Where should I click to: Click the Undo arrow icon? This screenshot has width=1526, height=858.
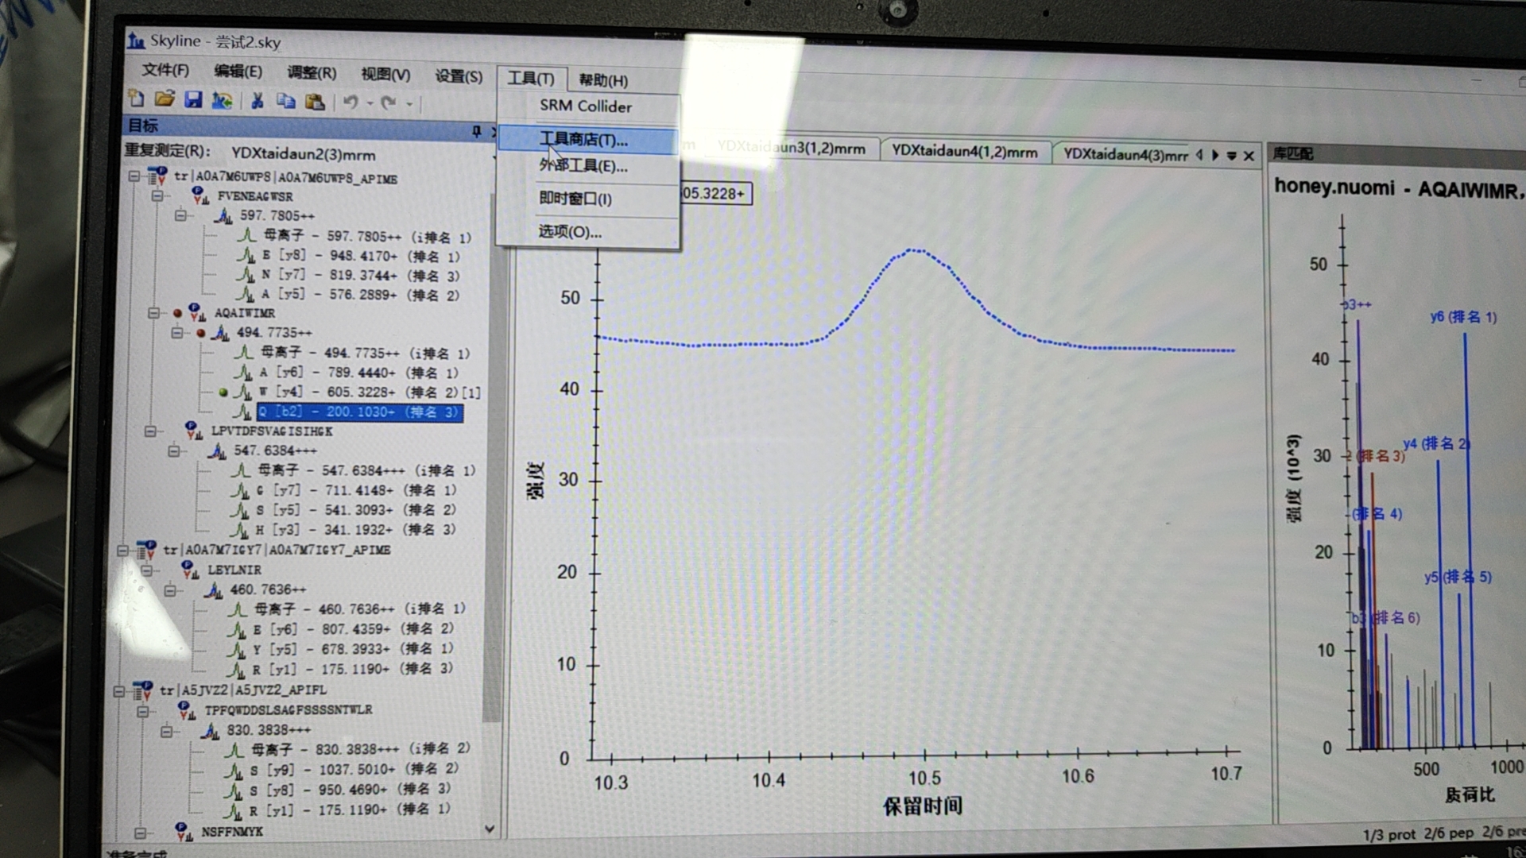click(x=351, y=102)
